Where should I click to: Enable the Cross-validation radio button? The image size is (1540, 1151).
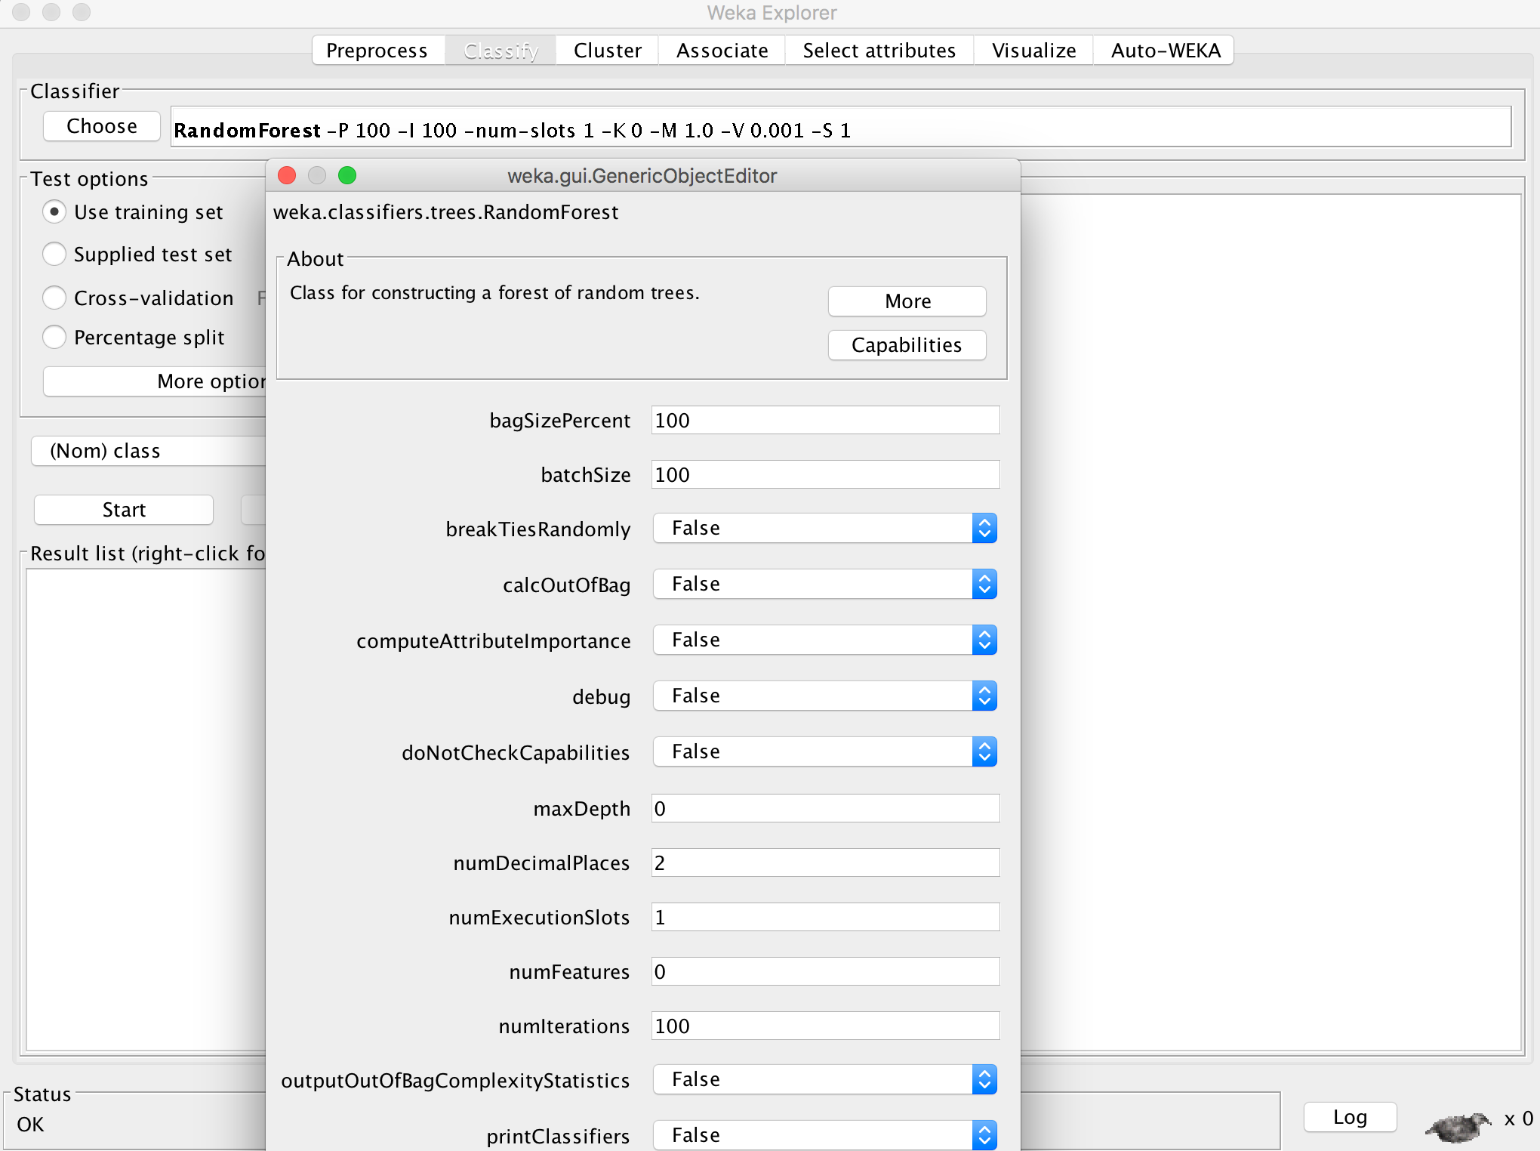pyautogui.click(x=54, y=298)
